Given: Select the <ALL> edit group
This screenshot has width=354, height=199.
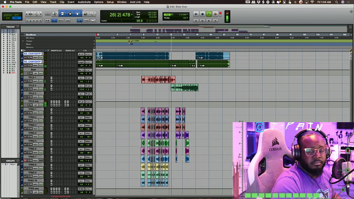Looking at the screenshot, I should [13, 164].
